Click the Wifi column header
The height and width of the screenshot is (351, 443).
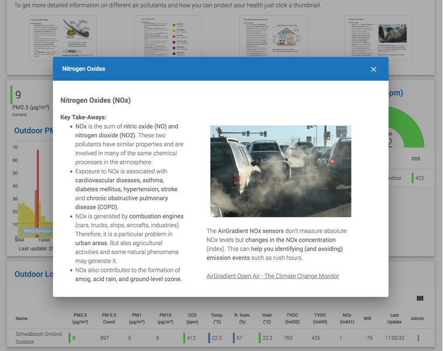point(367,319)
